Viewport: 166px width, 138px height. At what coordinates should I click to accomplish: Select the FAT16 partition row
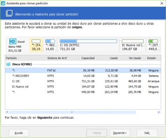click(83, 70)
